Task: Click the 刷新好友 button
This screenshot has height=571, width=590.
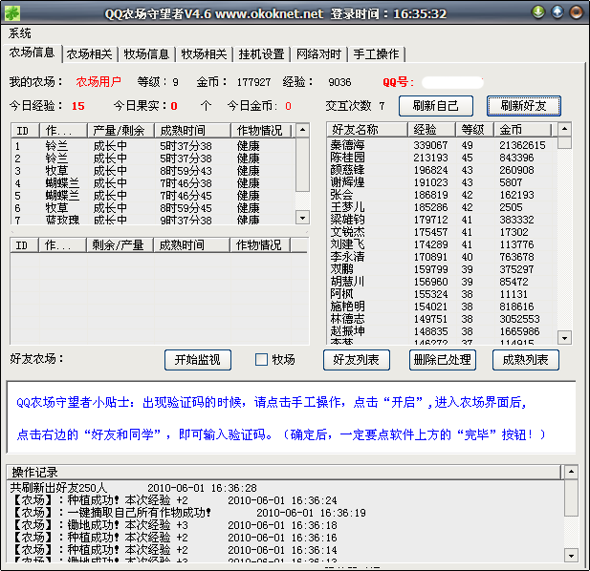Action: [523, 106]
